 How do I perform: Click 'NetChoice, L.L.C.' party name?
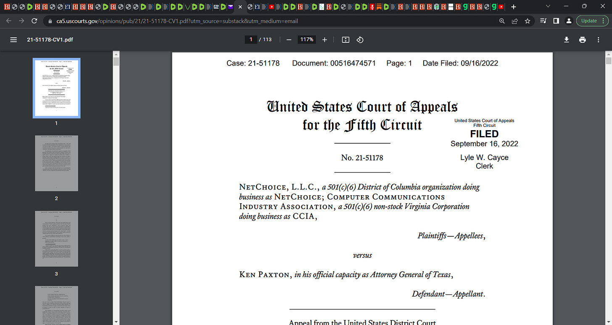tap(279, 187)
